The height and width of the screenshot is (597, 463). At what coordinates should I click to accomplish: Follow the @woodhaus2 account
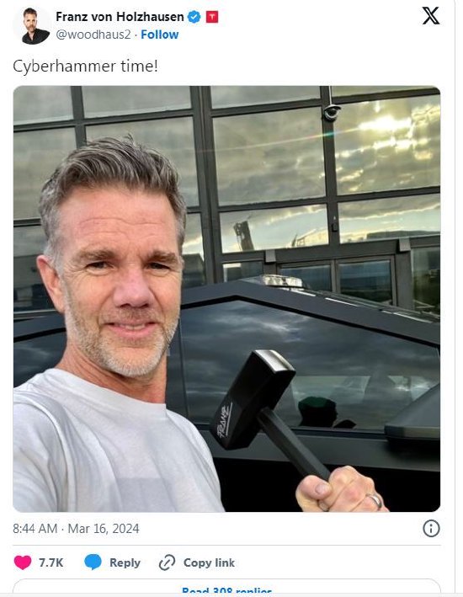pos(160,35)
